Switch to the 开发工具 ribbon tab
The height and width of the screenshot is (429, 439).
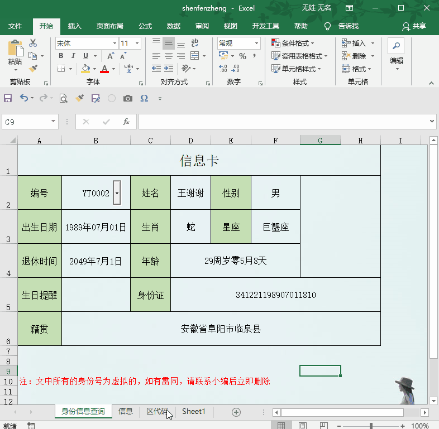(x=266, y=26)
